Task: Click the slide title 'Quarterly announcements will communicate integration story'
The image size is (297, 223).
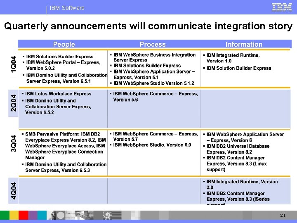Action: click(x=148, y=26)
